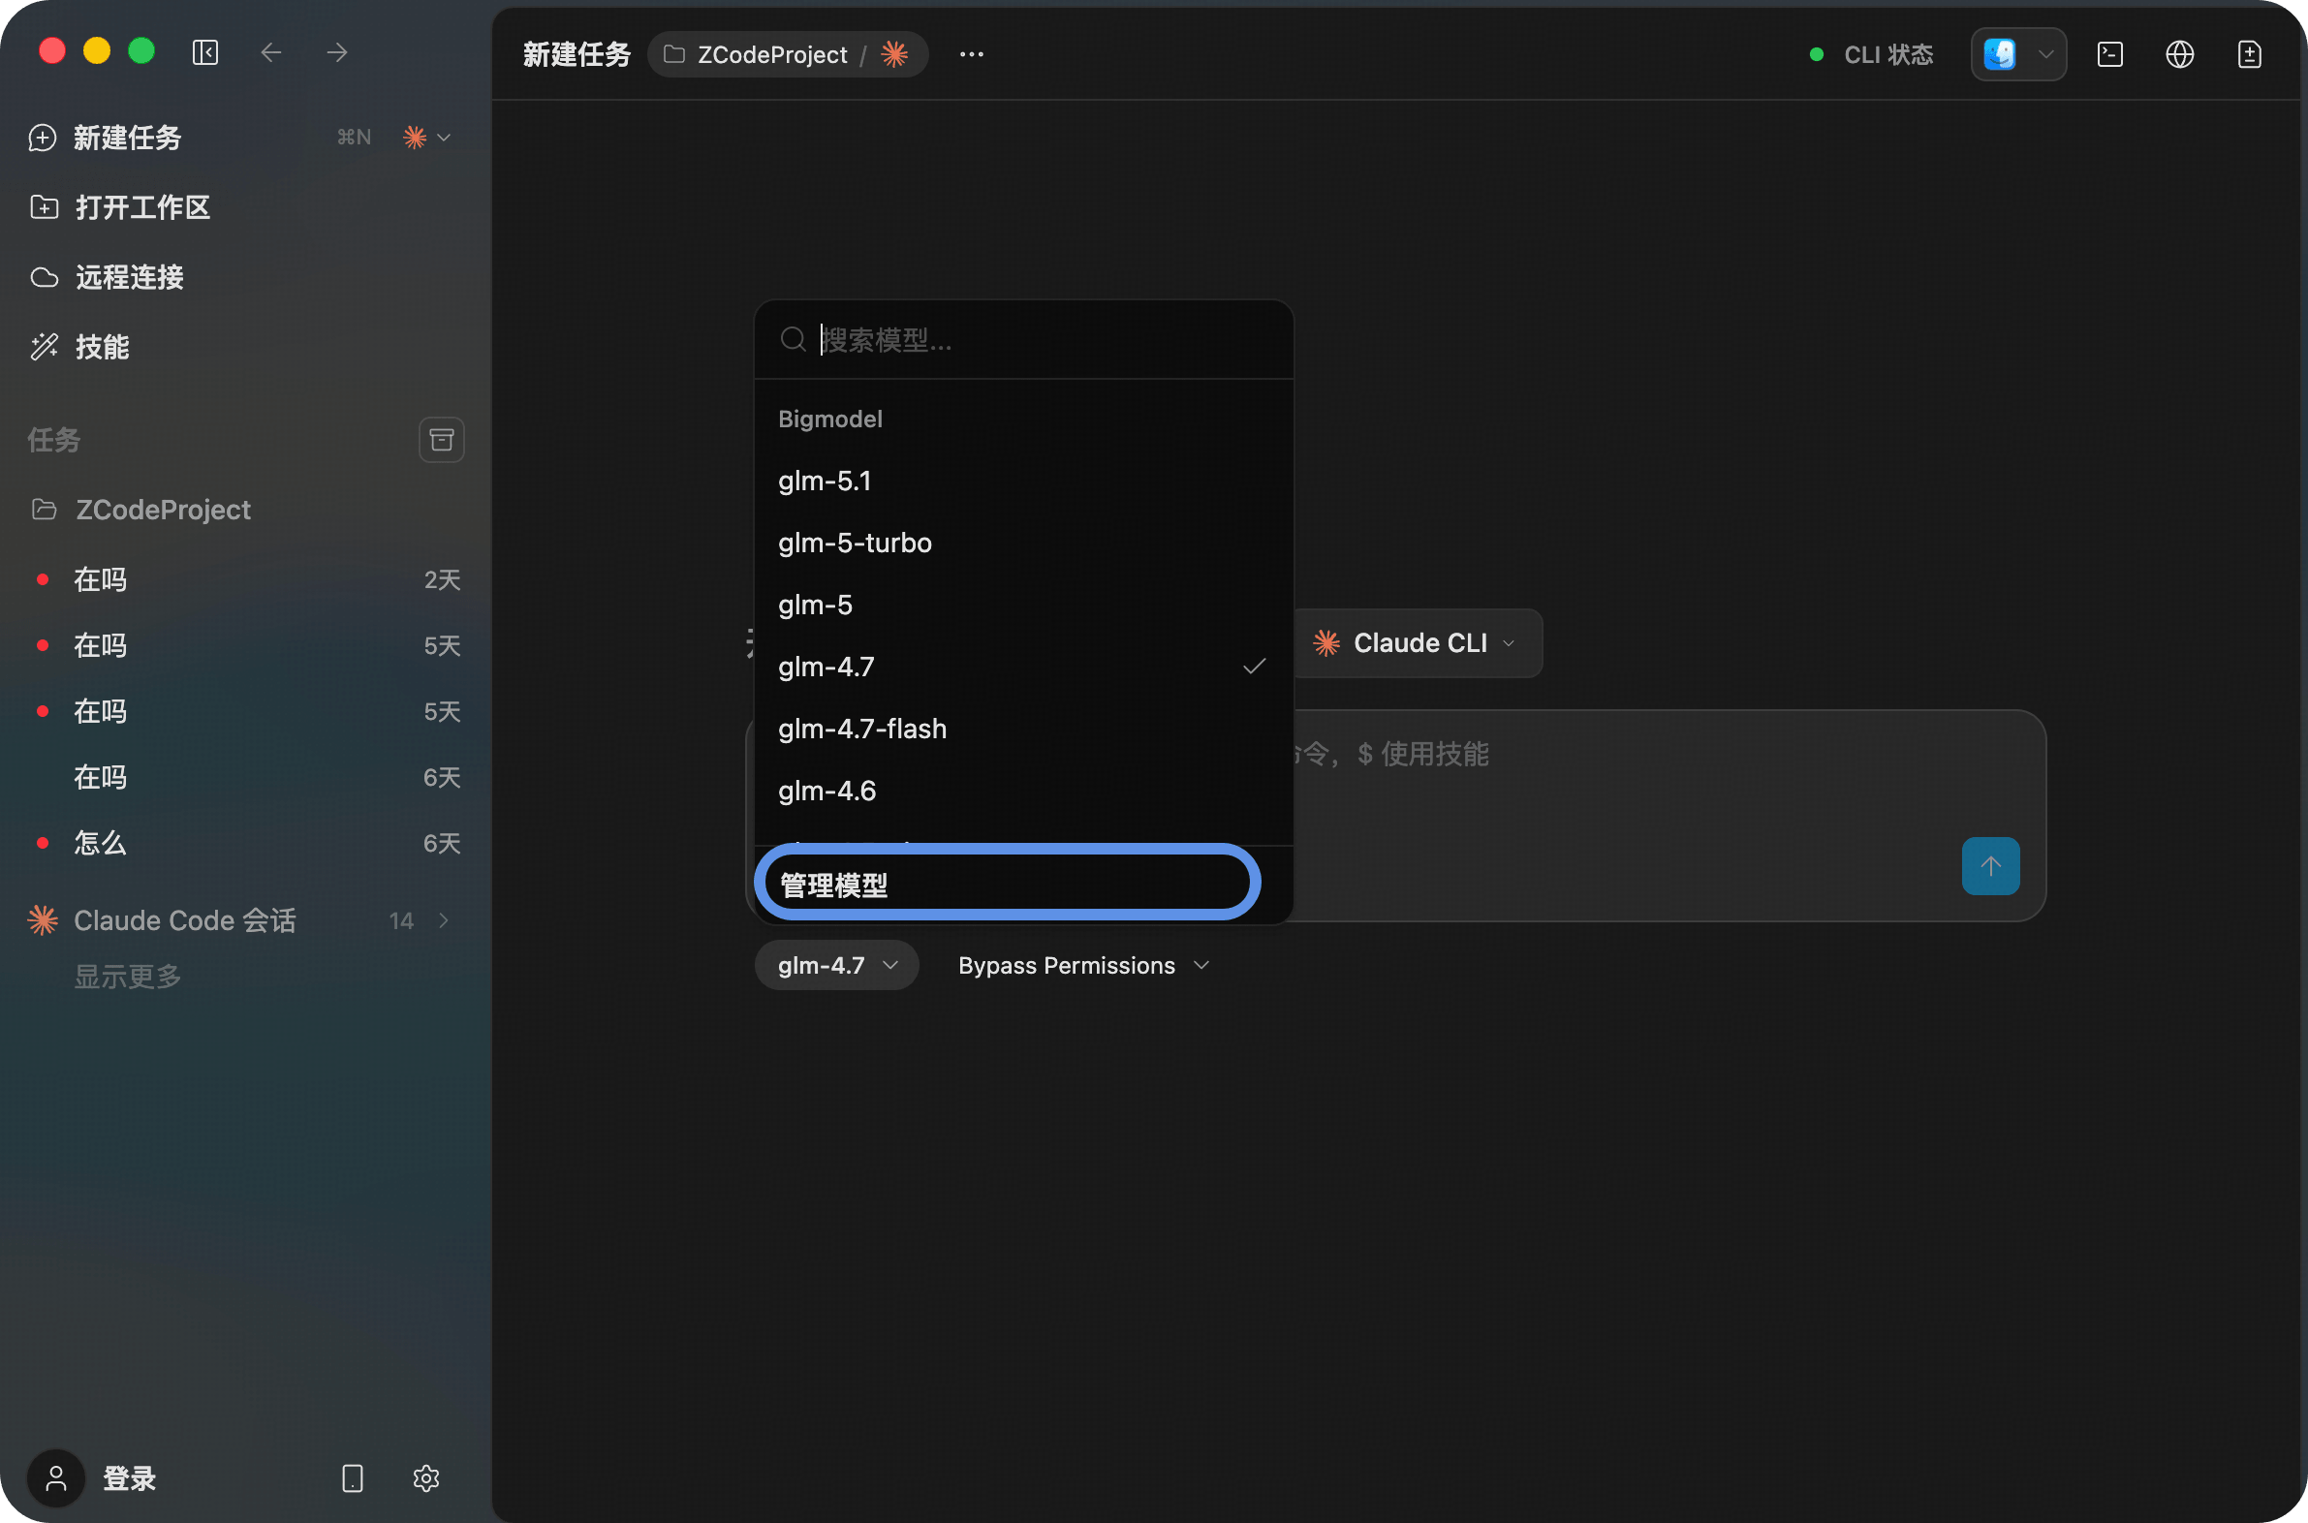Screen dimensions: 2308x1523
Task: Open the terminal panel icon
Action: 2109,54
